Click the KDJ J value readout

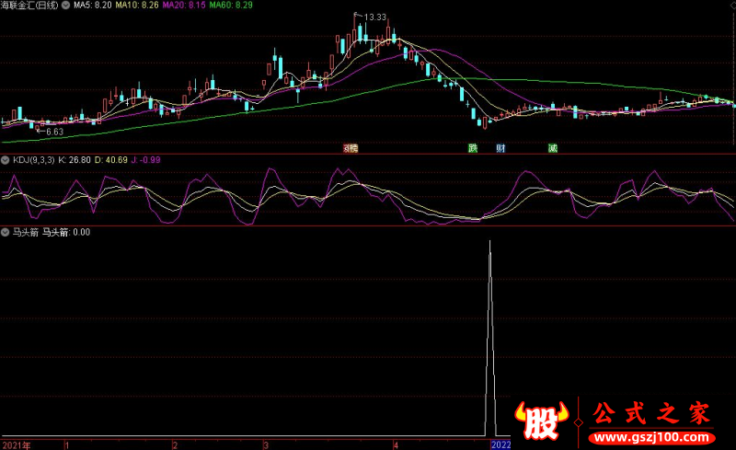(x=146, y=160)
